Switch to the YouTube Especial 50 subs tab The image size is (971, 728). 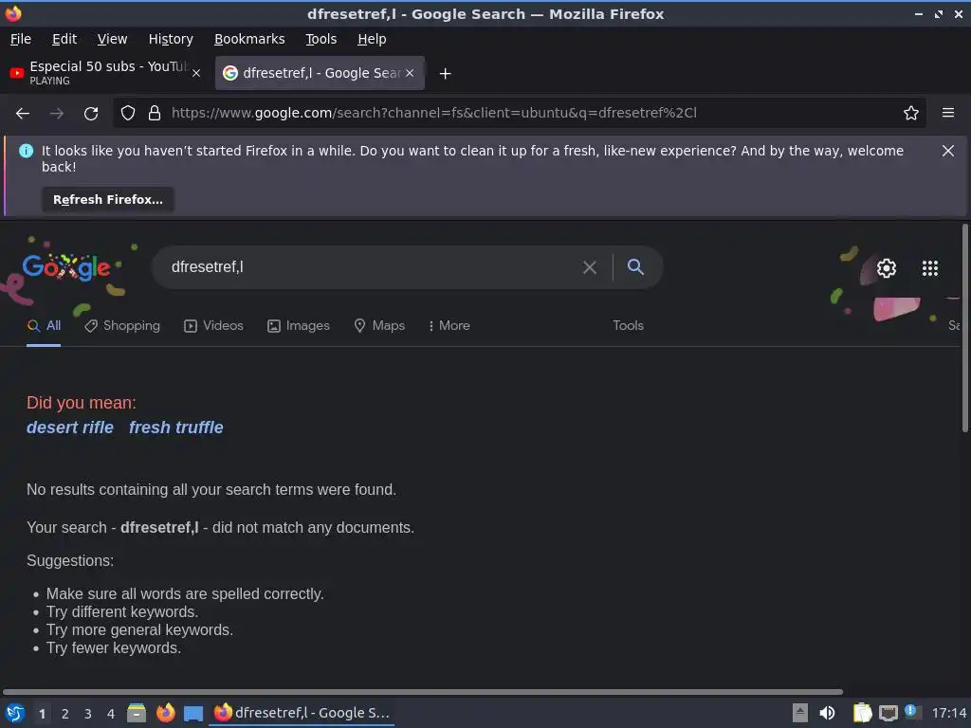pyautogui.click(x=105, y=73)
